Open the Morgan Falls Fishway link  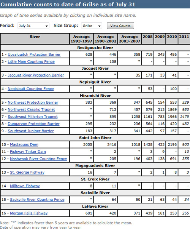click(x=29, y=213)
